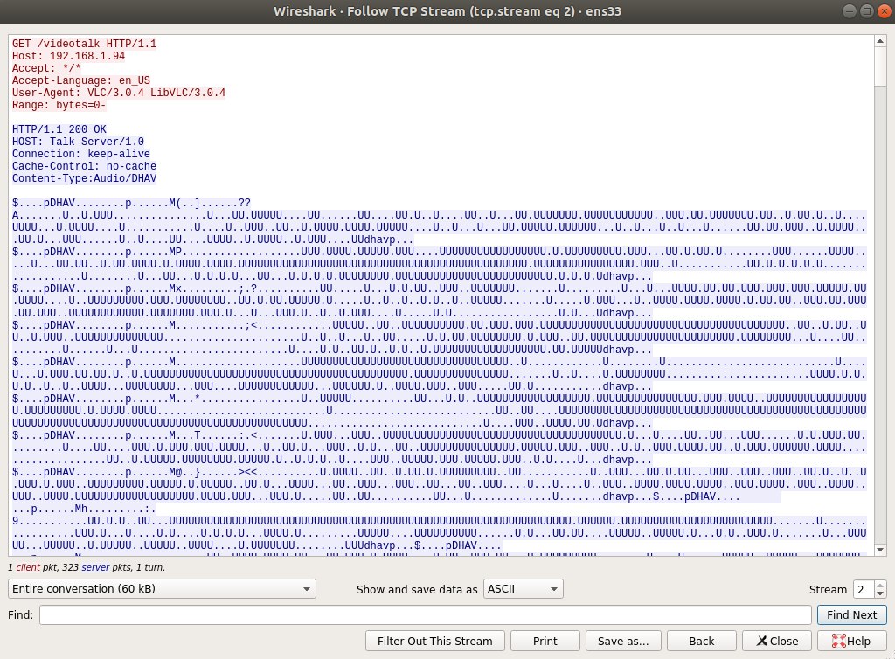Minimize the Wireshark dialog window
Screen dimensions: 895x659
[850, 11]
